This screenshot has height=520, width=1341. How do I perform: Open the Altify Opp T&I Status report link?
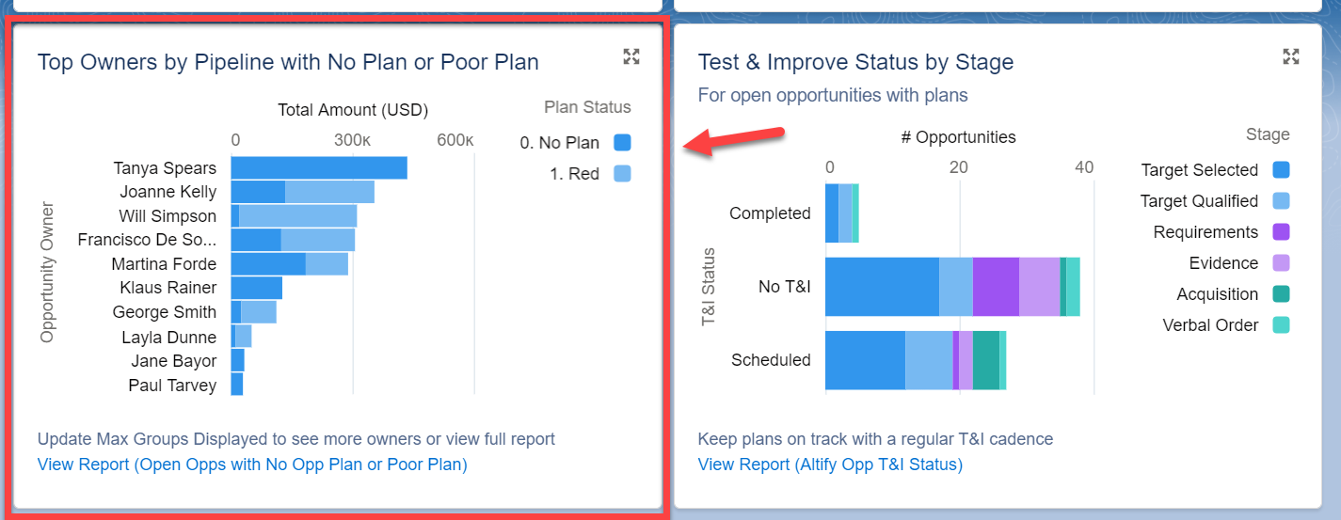click(830, 464)
